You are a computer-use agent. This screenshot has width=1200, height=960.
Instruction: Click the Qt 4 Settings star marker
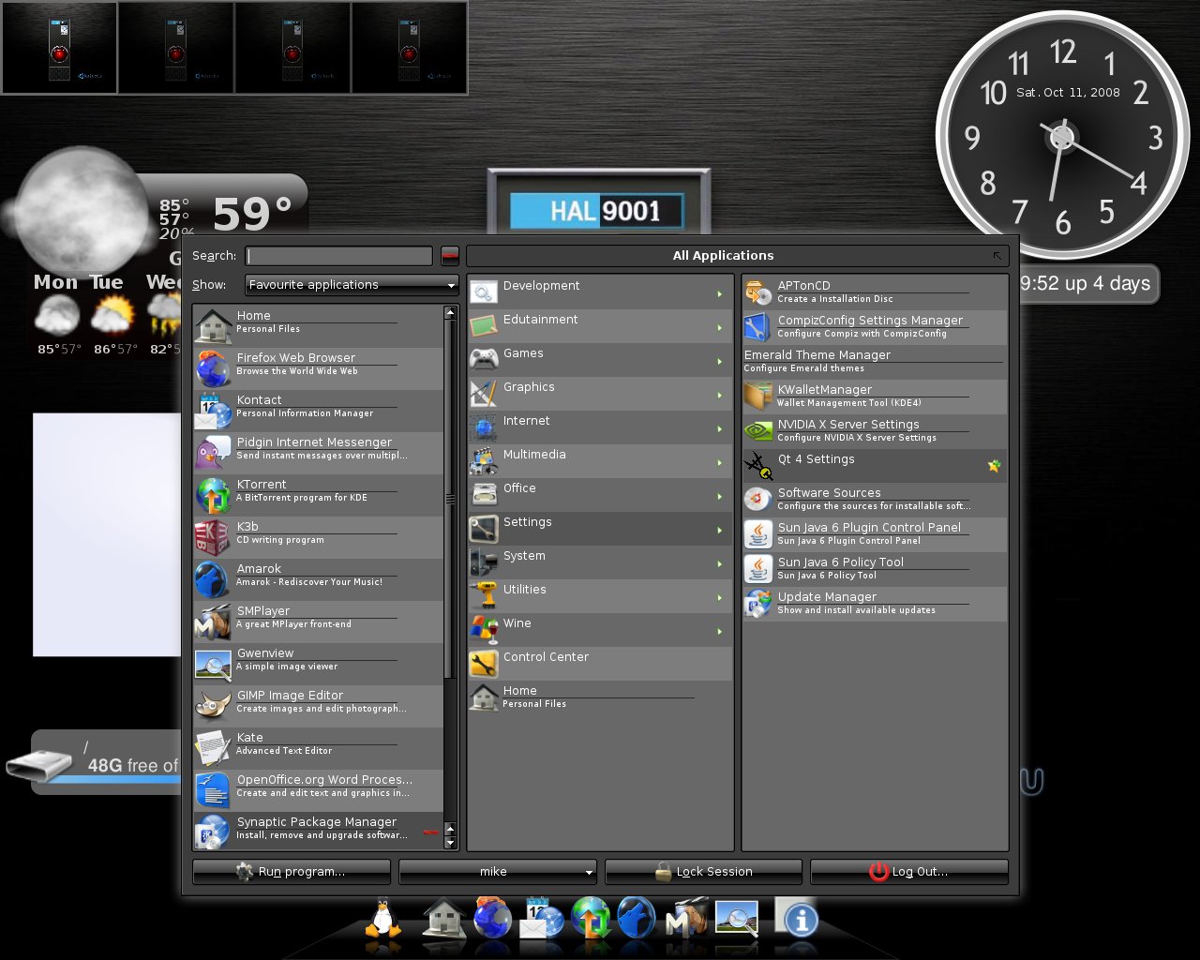(x=994, y=466)
